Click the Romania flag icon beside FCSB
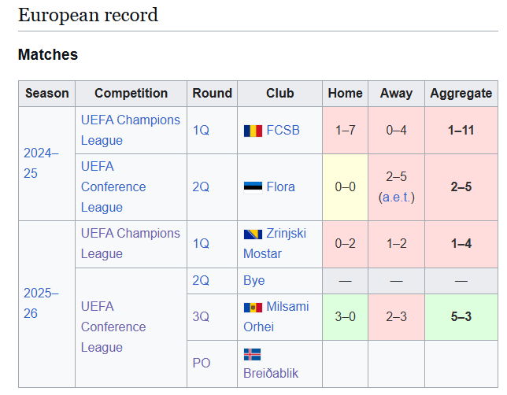The image size is (507, 395). 253,131
